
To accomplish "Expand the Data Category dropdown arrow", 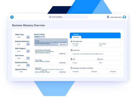I will 28,51.
